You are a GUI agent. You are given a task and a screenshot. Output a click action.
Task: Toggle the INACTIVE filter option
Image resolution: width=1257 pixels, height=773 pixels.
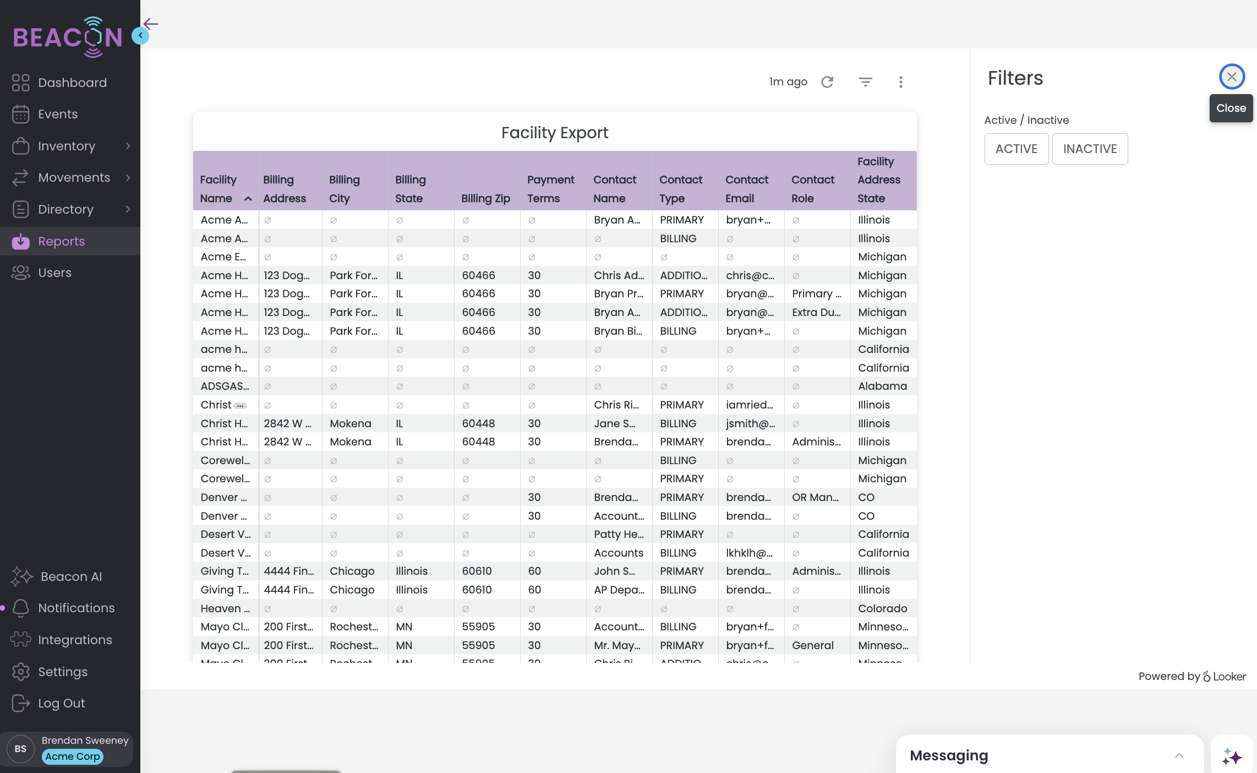(1089, 149)
